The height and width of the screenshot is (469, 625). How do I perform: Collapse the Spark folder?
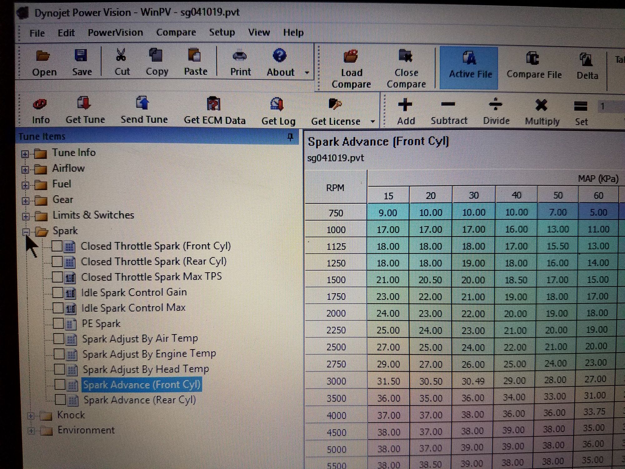tap(26, 232)
